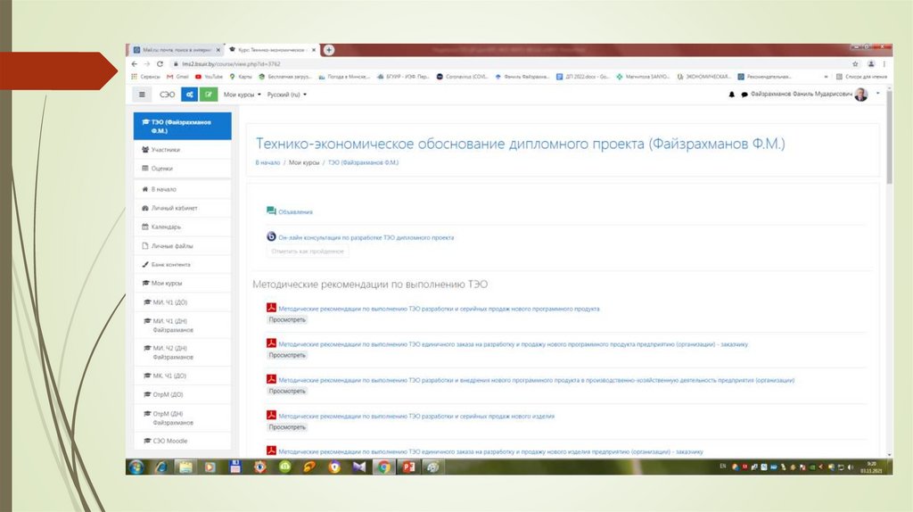The width and height of the screenshot is (913, 512).
Task: Open the Объявления forum link
Action: click(295, 212)
